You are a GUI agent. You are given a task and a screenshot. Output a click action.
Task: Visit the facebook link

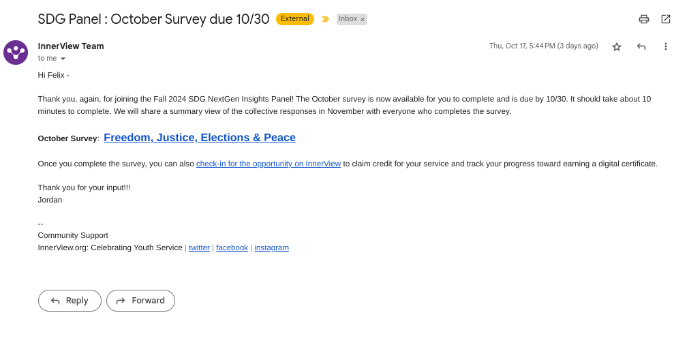232,247
